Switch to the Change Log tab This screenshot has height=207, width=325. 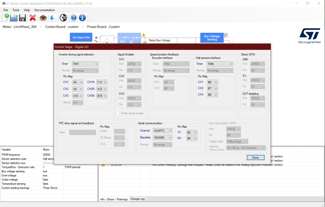click(137, 199)
